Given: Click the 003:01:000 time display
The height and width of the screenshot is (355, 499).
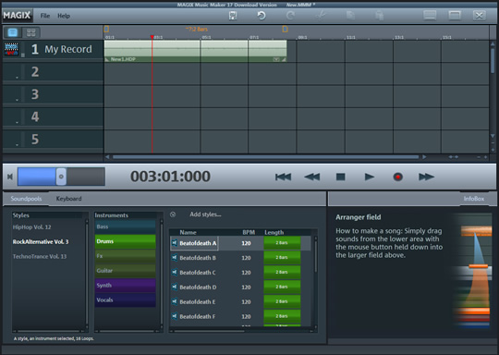Looking at the screenshot, I should point(170,177).
